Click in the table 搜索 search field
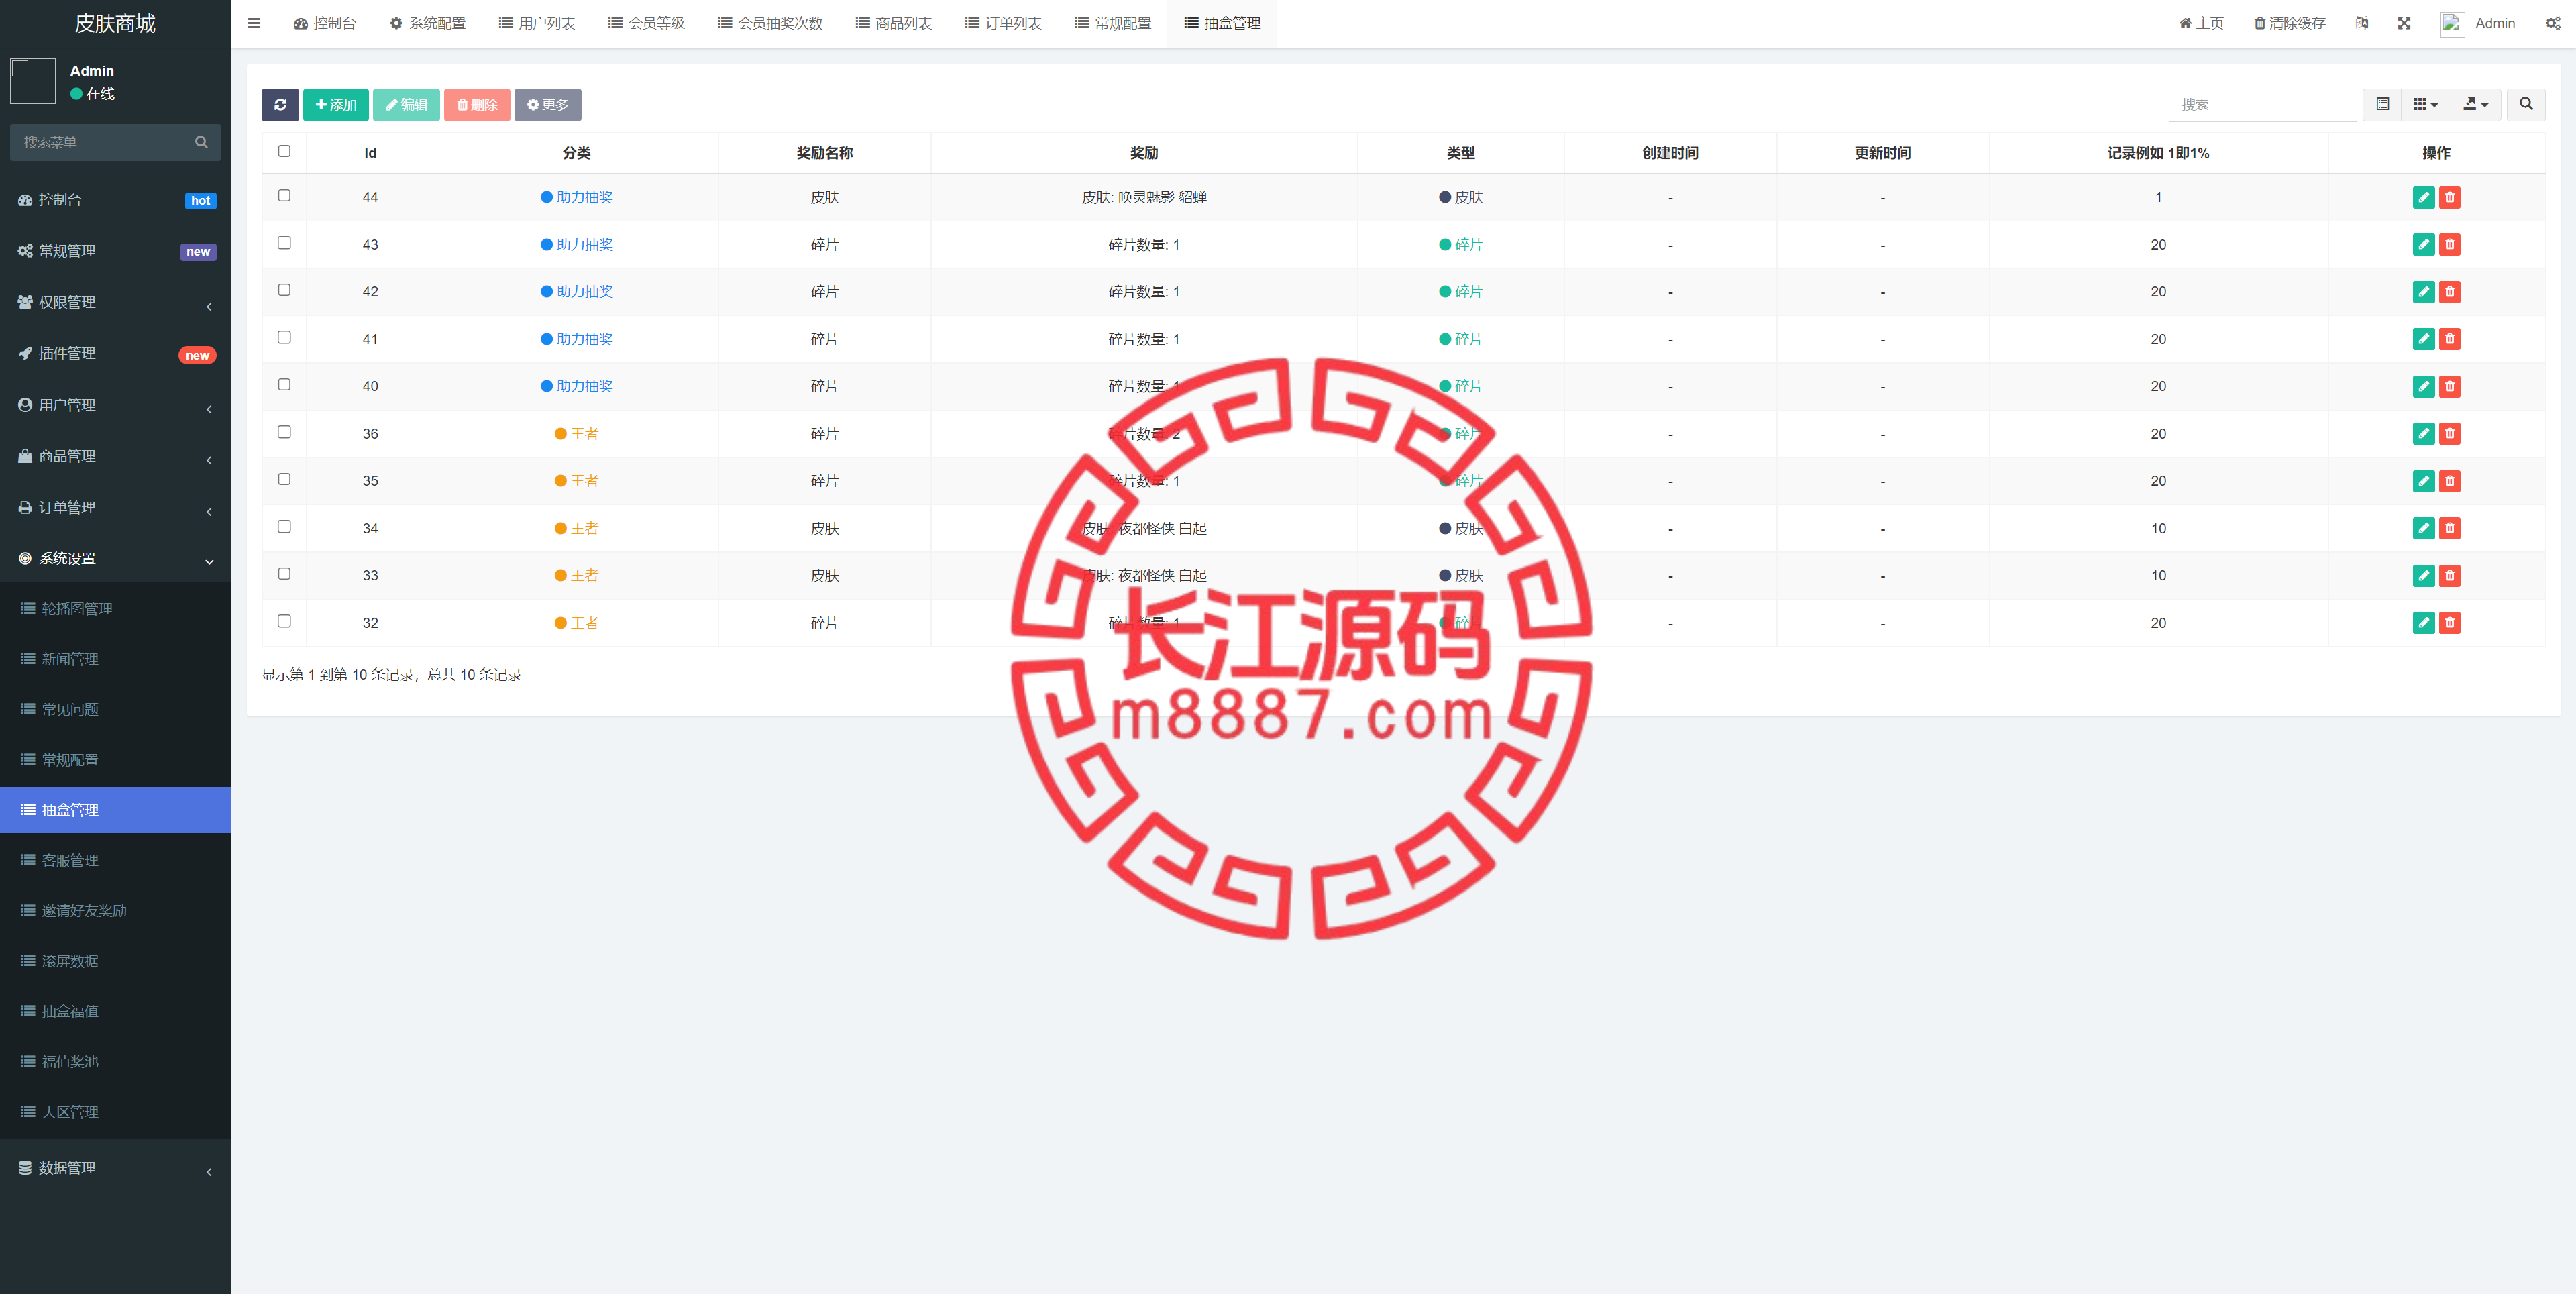 2262,104
